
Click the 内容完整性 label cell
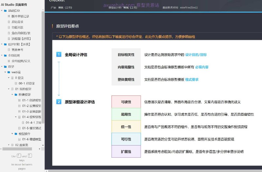coord(126,67)
